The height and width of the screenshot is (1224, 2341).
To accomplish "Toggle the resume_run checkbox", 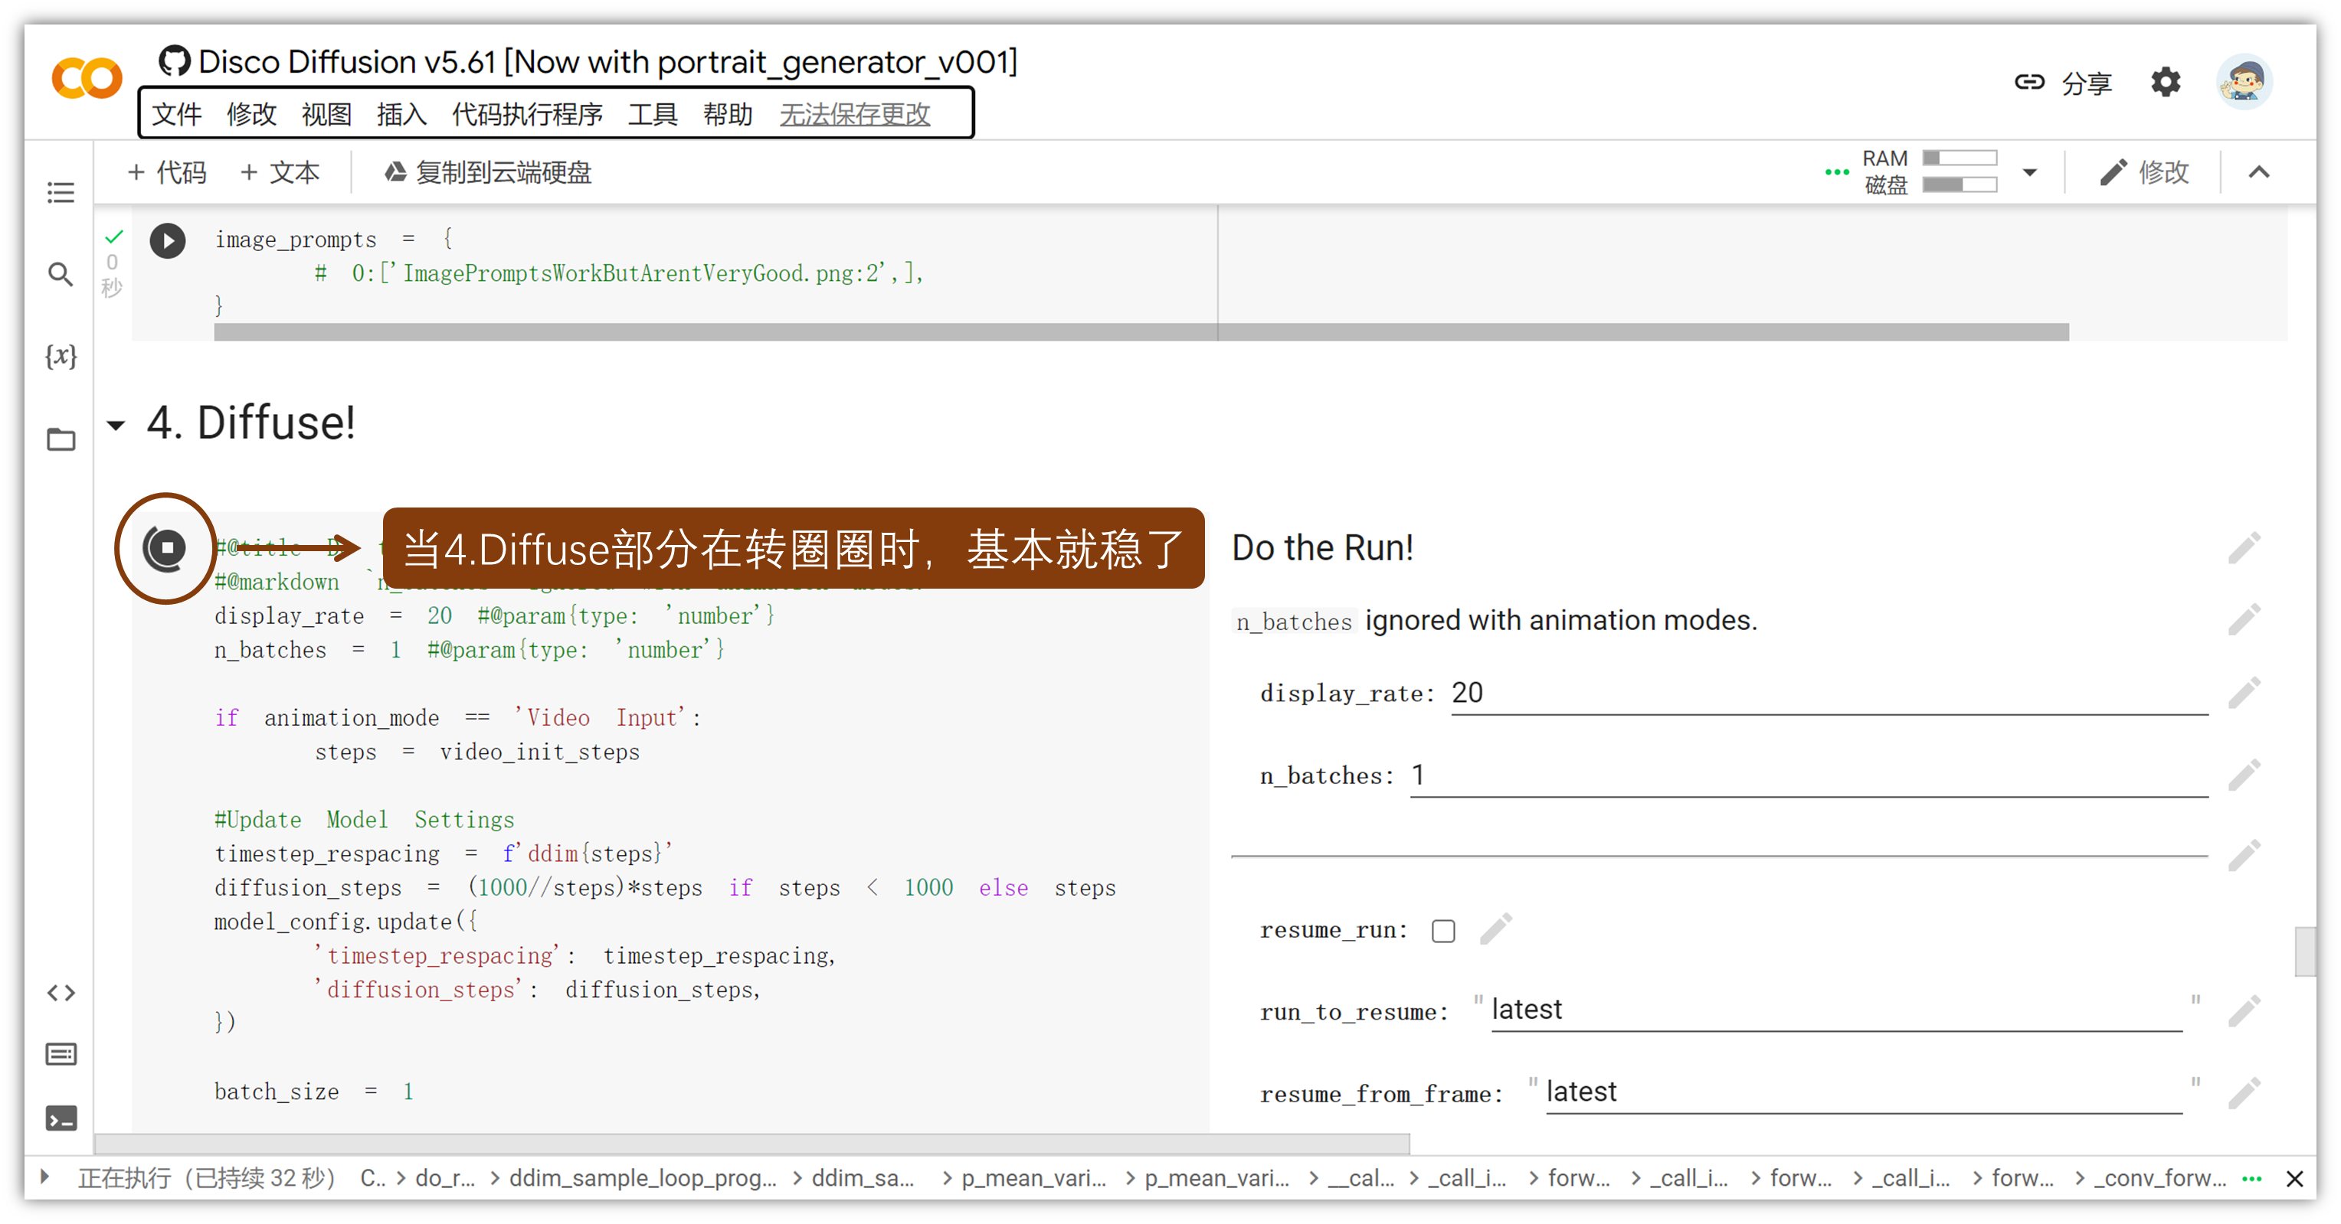I will (1442, 929).
